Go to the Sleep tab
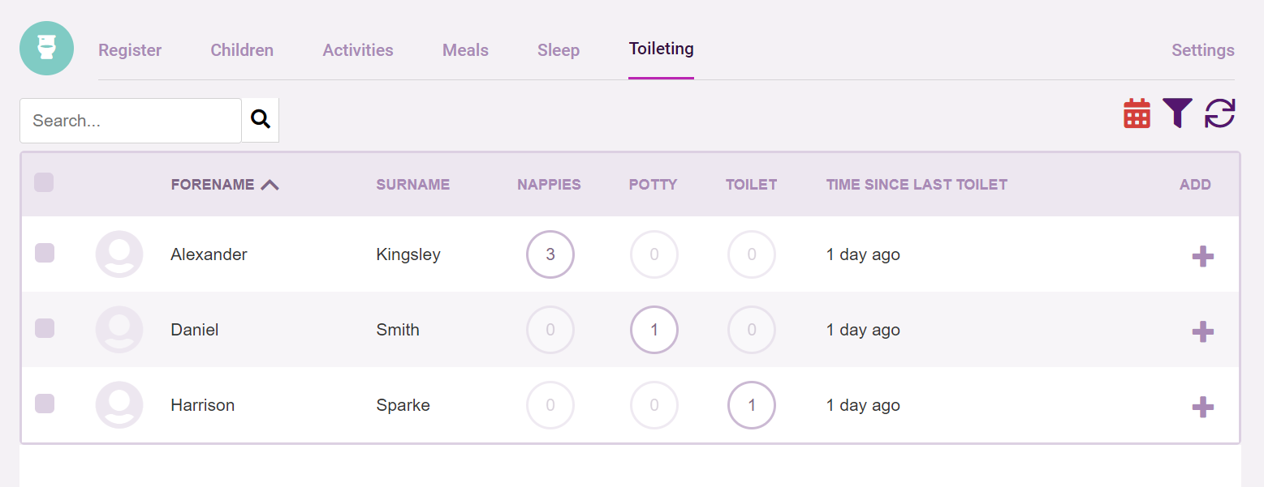 559,50
